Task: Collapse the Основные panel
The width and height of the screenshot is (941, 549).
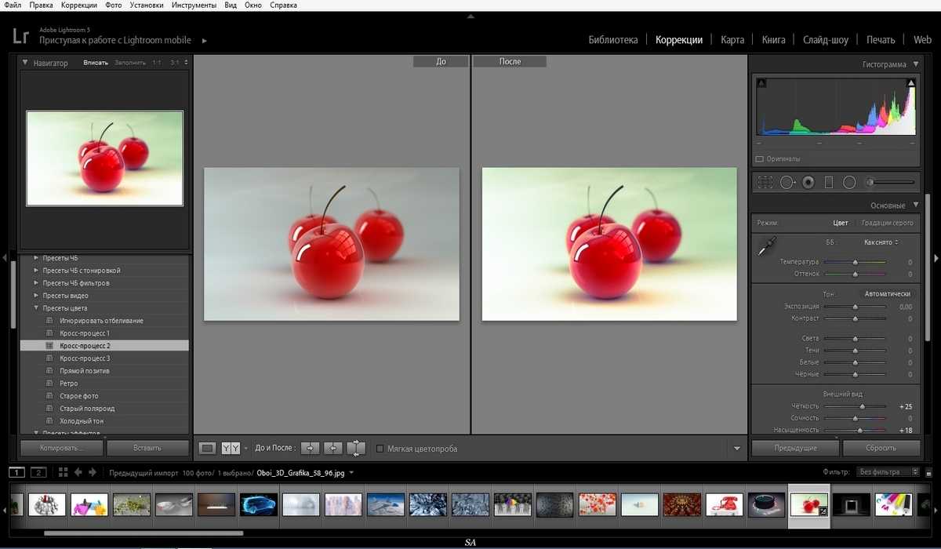Action: (x=915, y=205)
